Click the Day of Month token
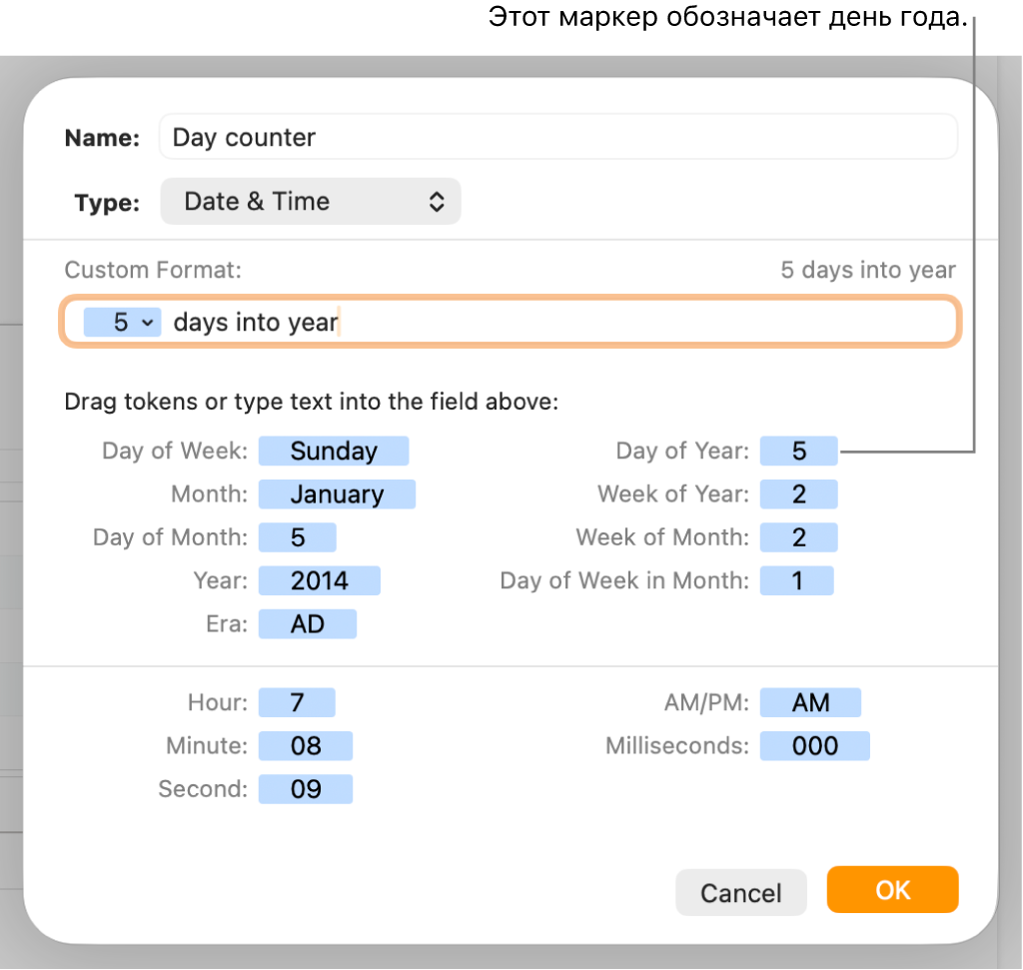 click(x=298, y=537)
